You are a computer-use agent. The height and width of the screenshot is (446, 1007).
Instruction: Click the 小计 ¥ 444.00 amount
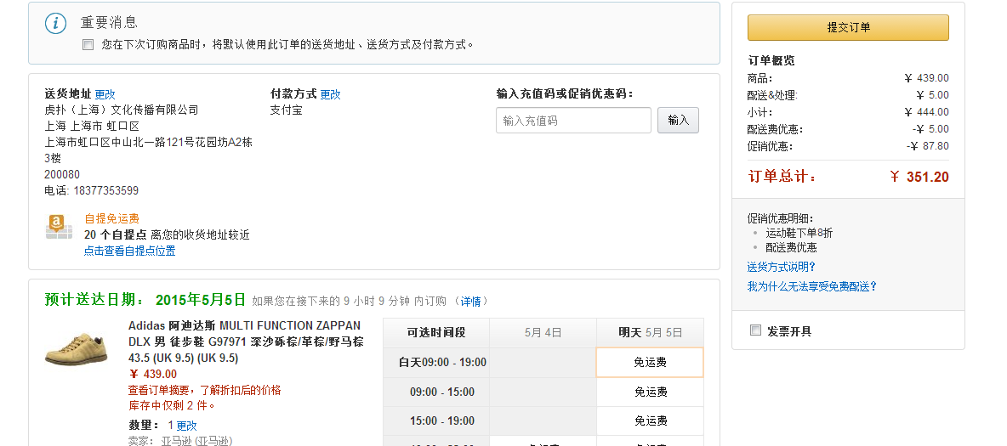[x=926, y=112]
